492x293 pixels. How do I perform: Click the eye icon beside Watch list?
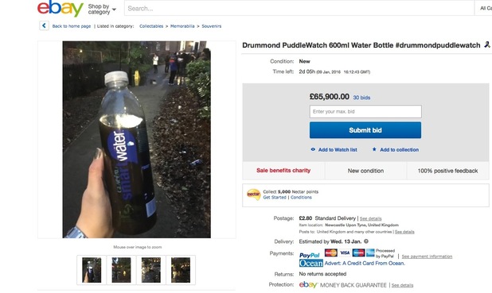coord(313,149)
